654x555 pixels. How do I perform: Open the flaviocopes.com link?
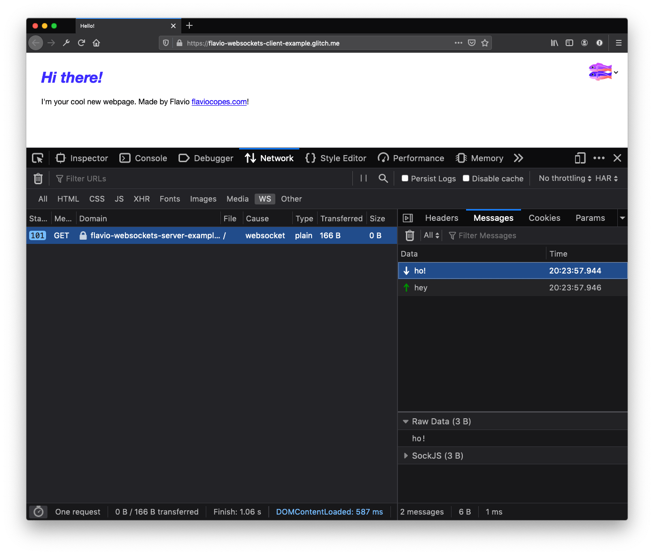(x=219, y=102)
